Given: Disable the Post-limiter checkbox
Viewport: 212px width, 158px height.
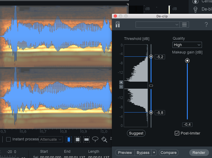Looking at the screenshot, I should click(177, 133).
